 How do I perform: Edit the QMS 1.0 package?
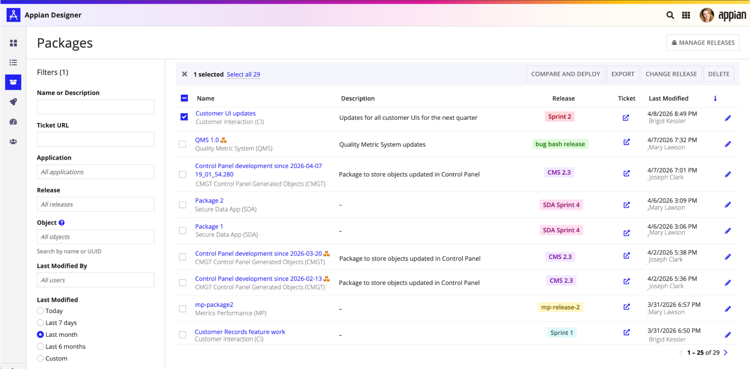728,144
